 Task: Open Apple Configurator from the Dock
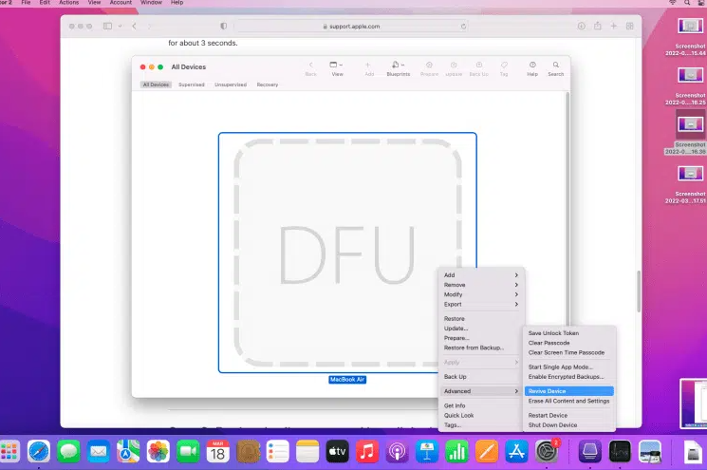pyautogui.click(x=588, y=450)
